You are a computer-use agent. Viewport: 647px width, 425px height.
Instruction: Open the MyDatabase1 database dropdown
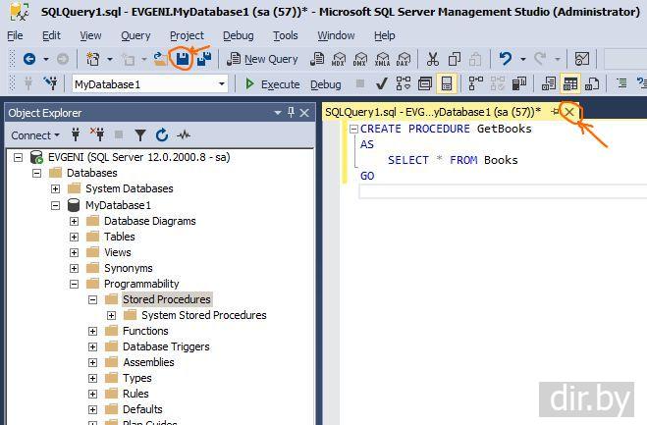[x=222, y=84]
